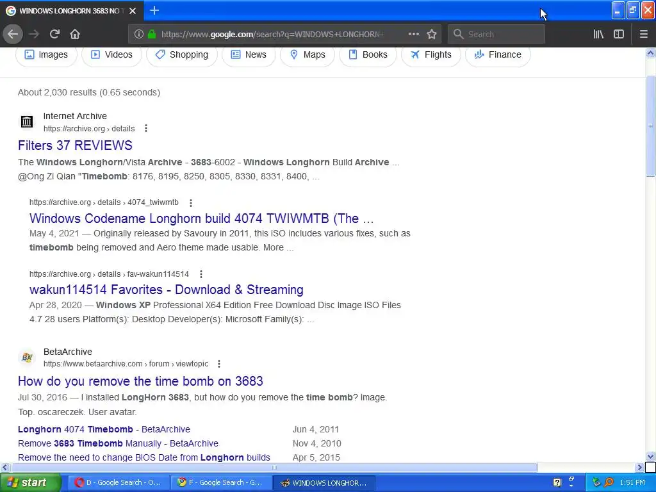Viewport: 656px width, 492px height.
Task: Open the Library icon in toolbar
Action: point(598,34)
